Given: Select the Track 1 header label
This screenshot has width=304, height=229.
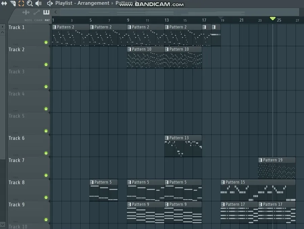Looking at the screenshot, I should tap(17, 27).
